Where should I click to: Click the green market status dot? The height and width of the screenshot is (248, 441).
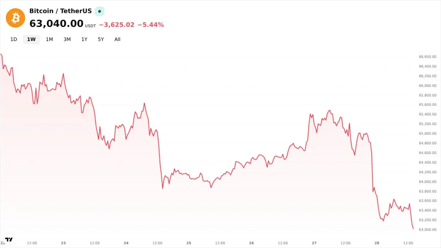click(100, 11)
